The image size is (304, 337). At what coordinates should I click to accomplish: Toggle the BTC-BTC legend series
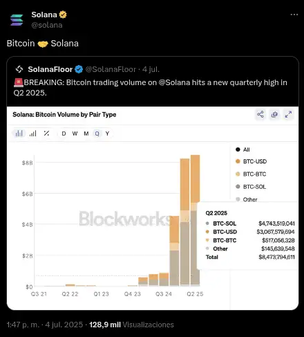coord(251,174)
